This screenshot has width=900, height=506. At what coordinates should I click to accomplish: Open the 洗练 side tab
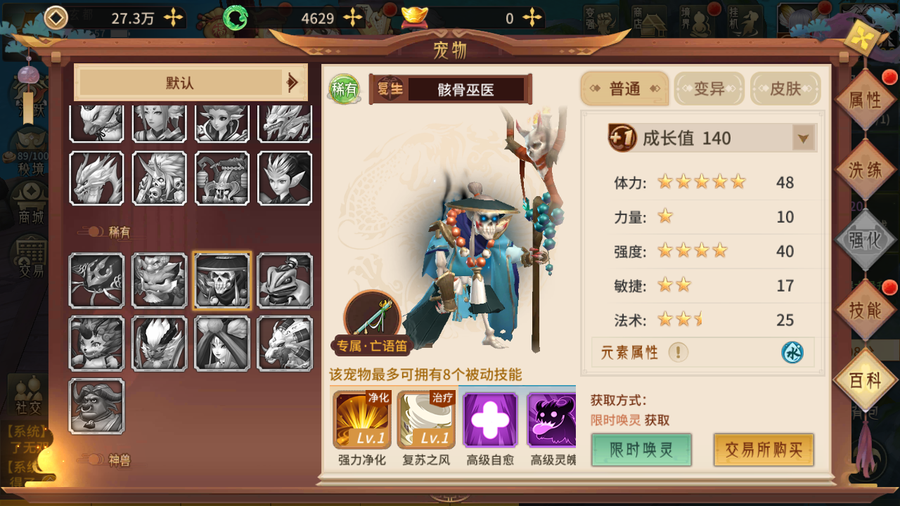865,169
